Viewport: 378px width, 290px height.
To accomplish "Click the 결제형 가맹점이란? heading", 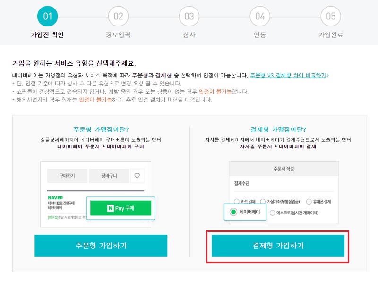I will pyautogui.click(x=277, y=129).
